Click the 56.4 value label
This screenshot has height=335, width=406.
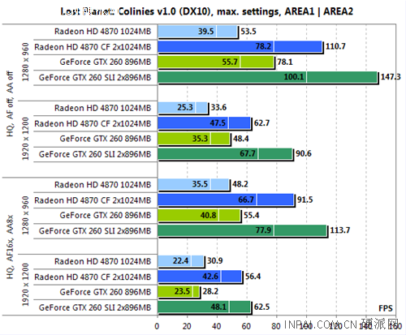253,277
